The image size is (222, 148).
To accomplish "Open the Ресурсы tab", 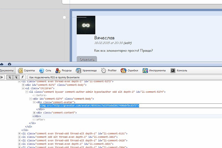I will [64, 70].
